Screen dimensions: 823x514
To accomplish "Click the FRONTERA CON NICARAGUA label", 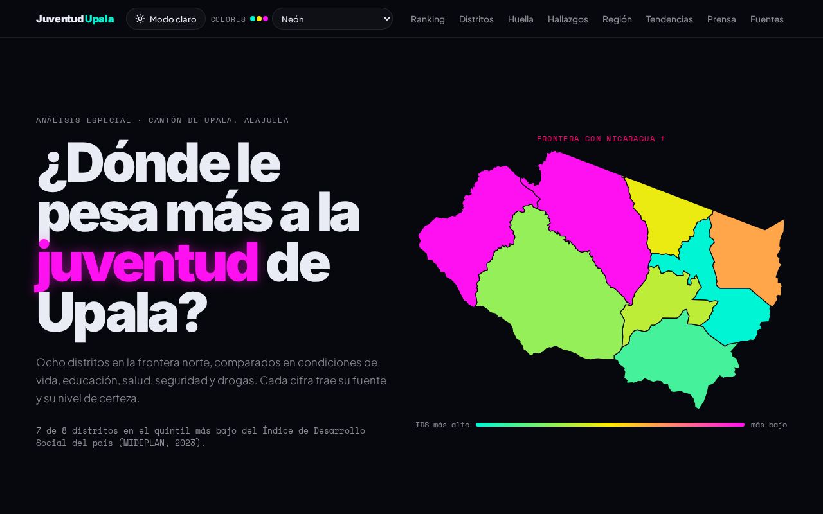I will point(601,139).
